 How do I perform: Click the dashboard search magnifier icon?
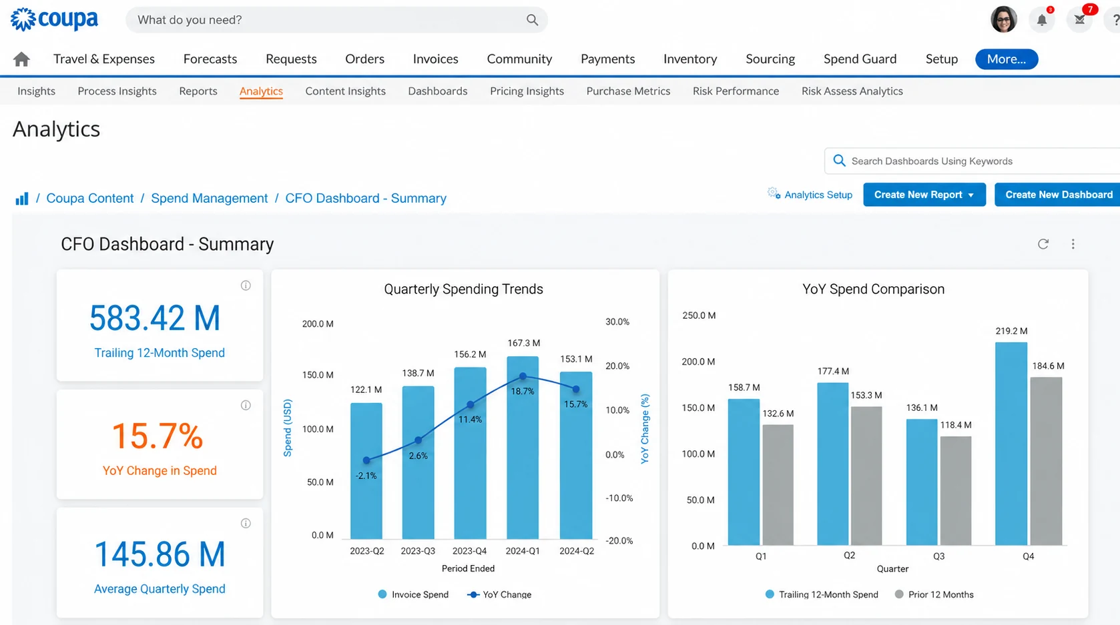[x=839, y=161]
